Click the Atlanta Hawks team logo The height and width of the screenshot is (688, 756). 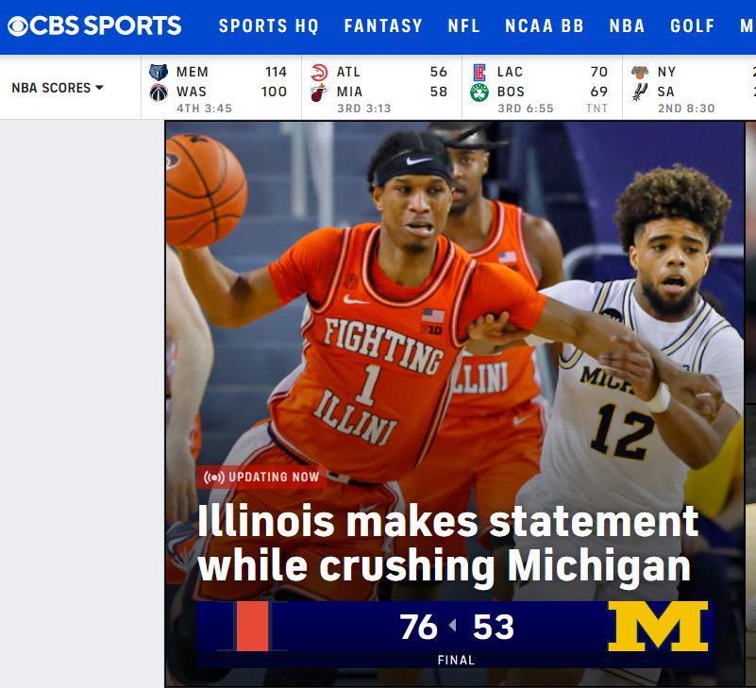point(319,72)
